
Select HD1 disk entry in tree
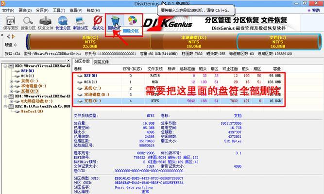point(42,96)
